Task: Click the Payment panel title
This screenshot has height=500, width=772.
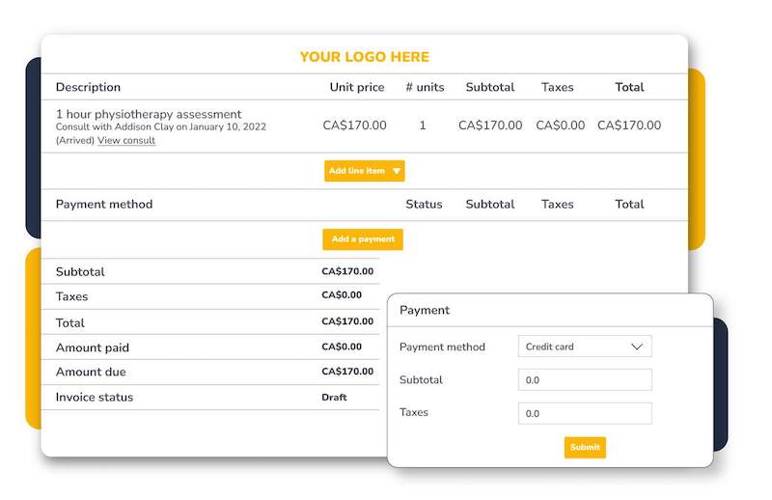Action: (425, 310)
